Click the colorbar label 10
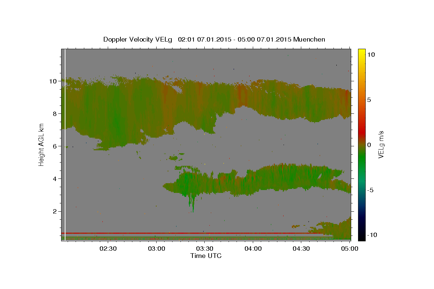 tap(371, 55)
